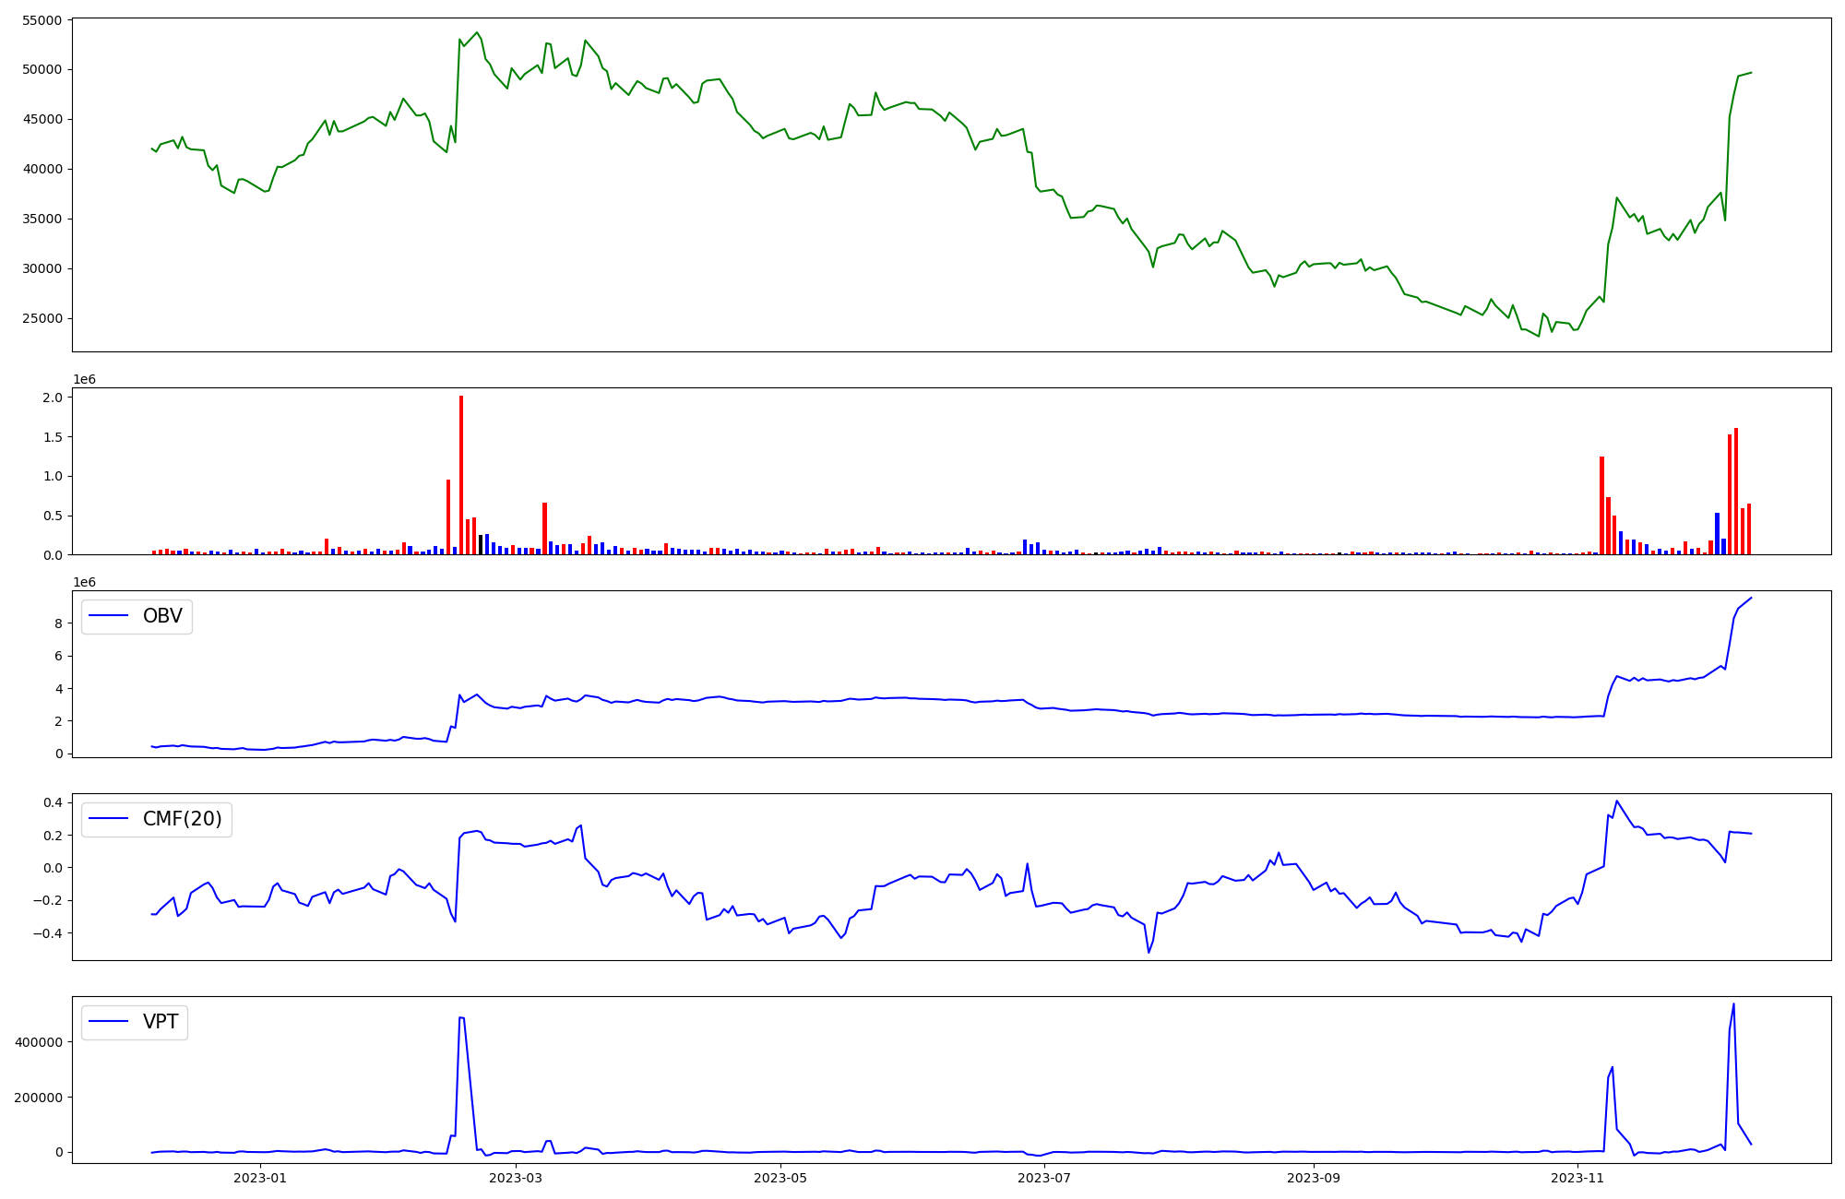
Task: Click the 0.4 tick on CMF axis
Action: tap(53, 802)
